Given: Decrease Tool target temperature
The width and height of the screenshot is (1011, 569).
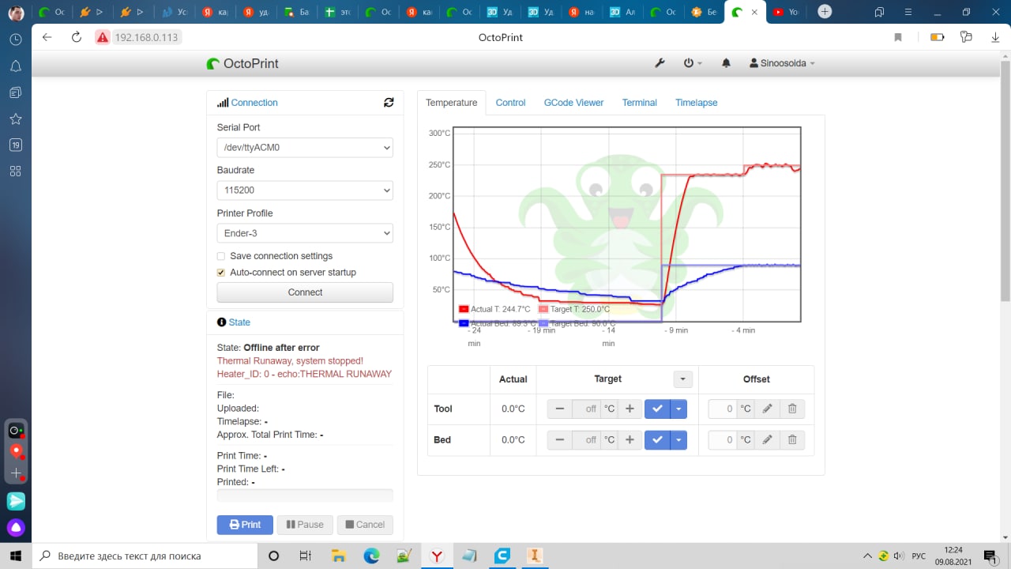Looking at the screenshot, I should click(560, 409).
